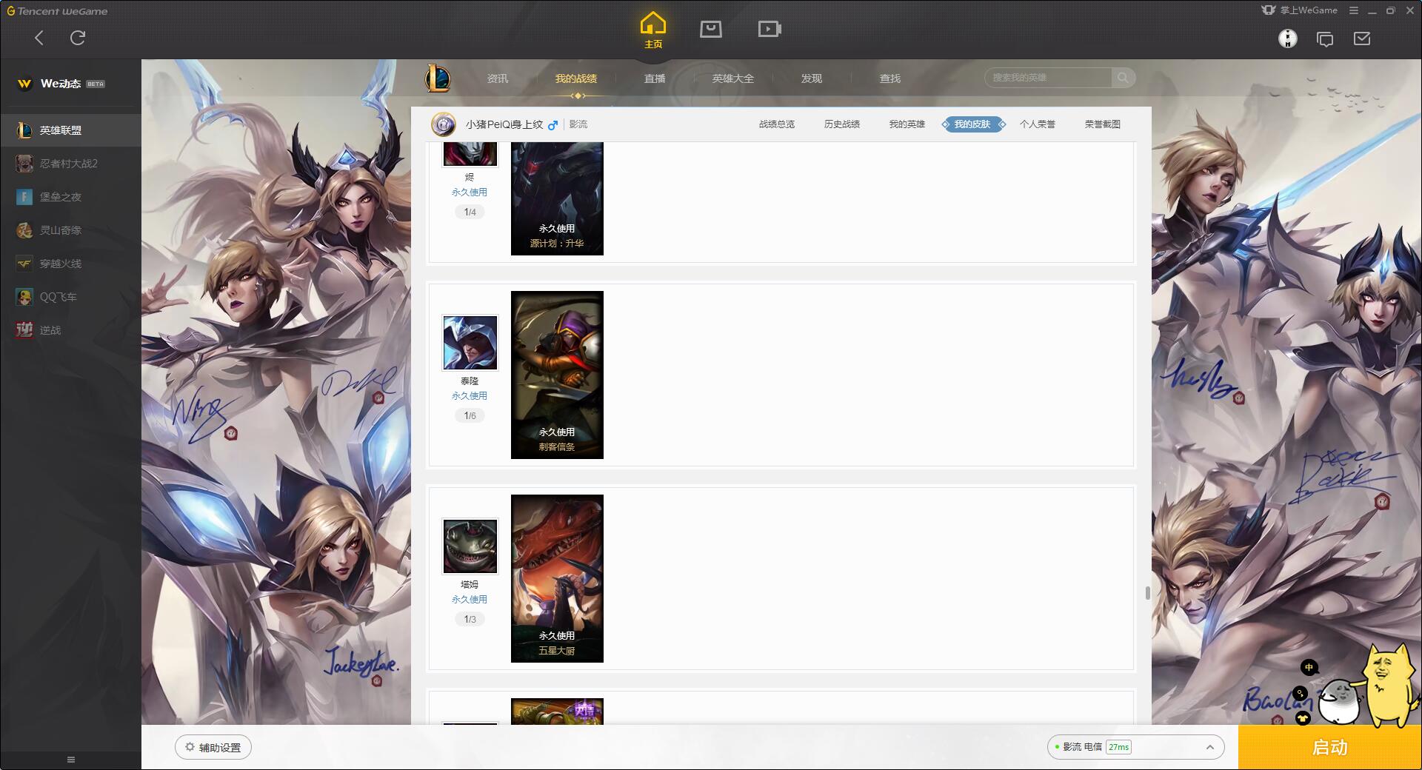Open 荣誉截图 sub-tab
The height and width of the screenshot is (770, 1422).
pyautogui.click(x=1103, y=124)
